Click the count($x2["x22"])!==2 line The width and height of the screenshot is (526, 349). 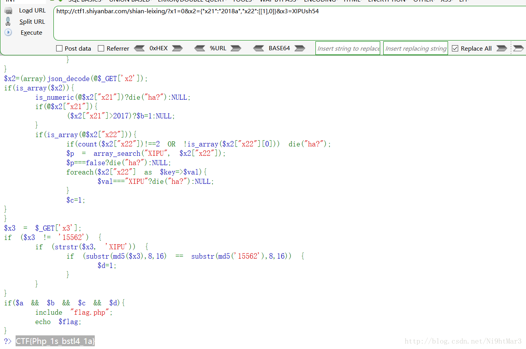click(x=198, y=144)
